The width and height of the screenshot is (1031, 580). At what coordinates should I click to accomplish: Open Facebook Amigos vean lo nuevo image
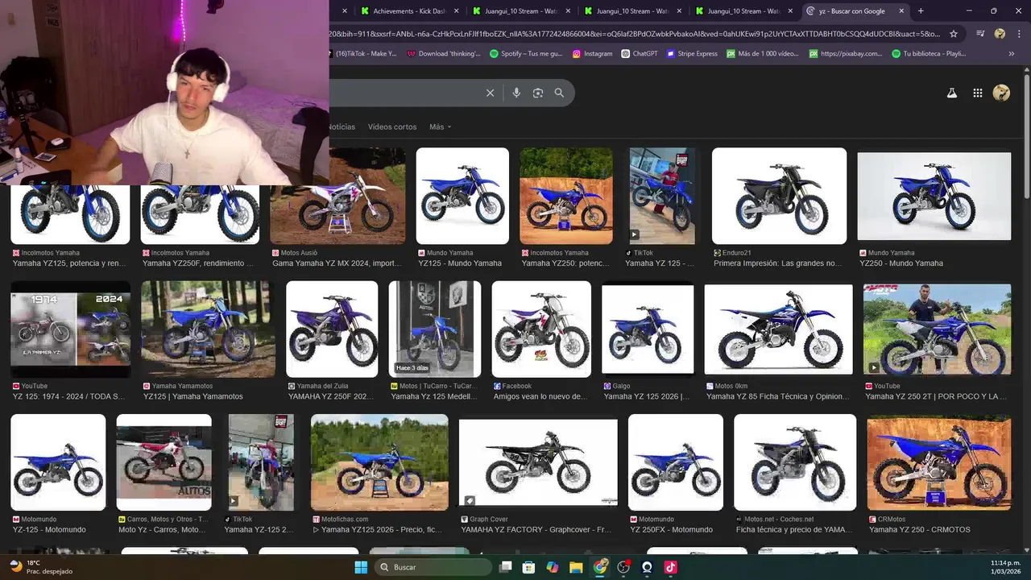tap(541, 329)
